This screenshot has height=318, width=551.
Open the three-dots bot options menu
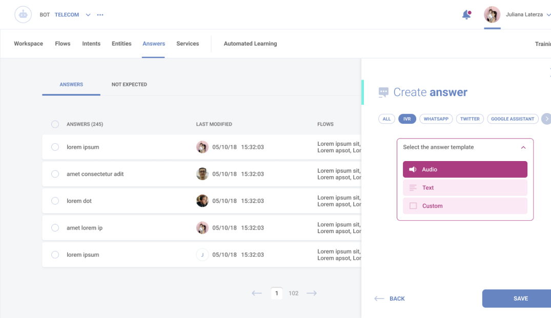tap(100, 15)
